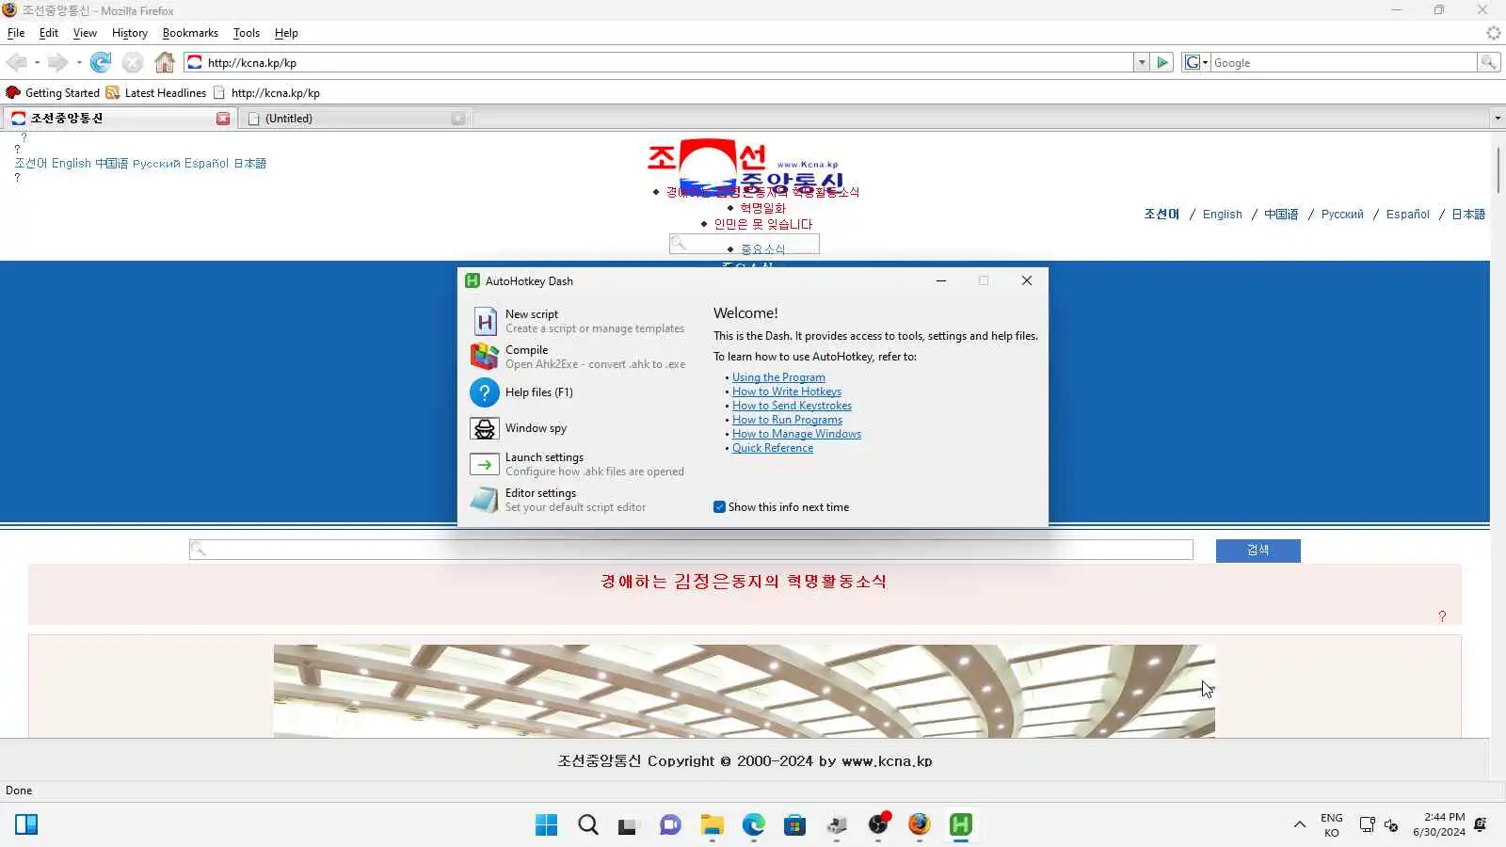The height and width of the screenshot is (847, 1506).
Task: Click Firefox Forward arrow button
Action: [57, 63]
